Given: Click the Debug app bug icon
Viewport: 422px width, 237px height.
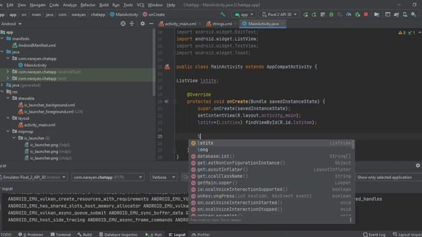Looking at the screenshot, I should click(x=331, y=14).
